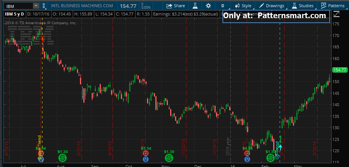Click the L: 154.34 low value

coord(104,14)
